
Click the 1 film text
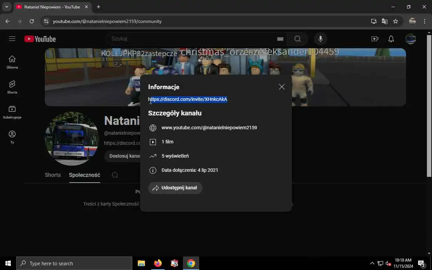(x=167, y=142)
